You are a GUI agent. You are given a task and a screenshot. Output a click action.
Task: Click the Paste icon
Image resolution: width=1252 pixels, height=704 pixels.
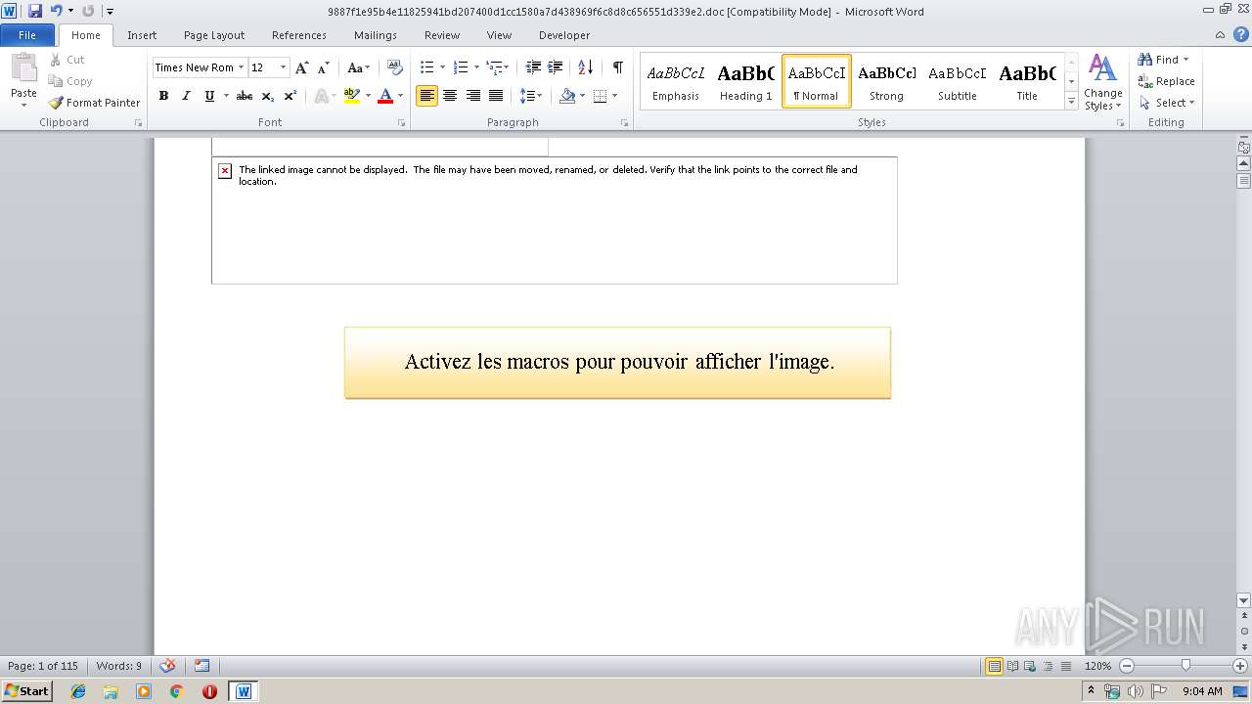pyautogui.click(x=23, y=70)
